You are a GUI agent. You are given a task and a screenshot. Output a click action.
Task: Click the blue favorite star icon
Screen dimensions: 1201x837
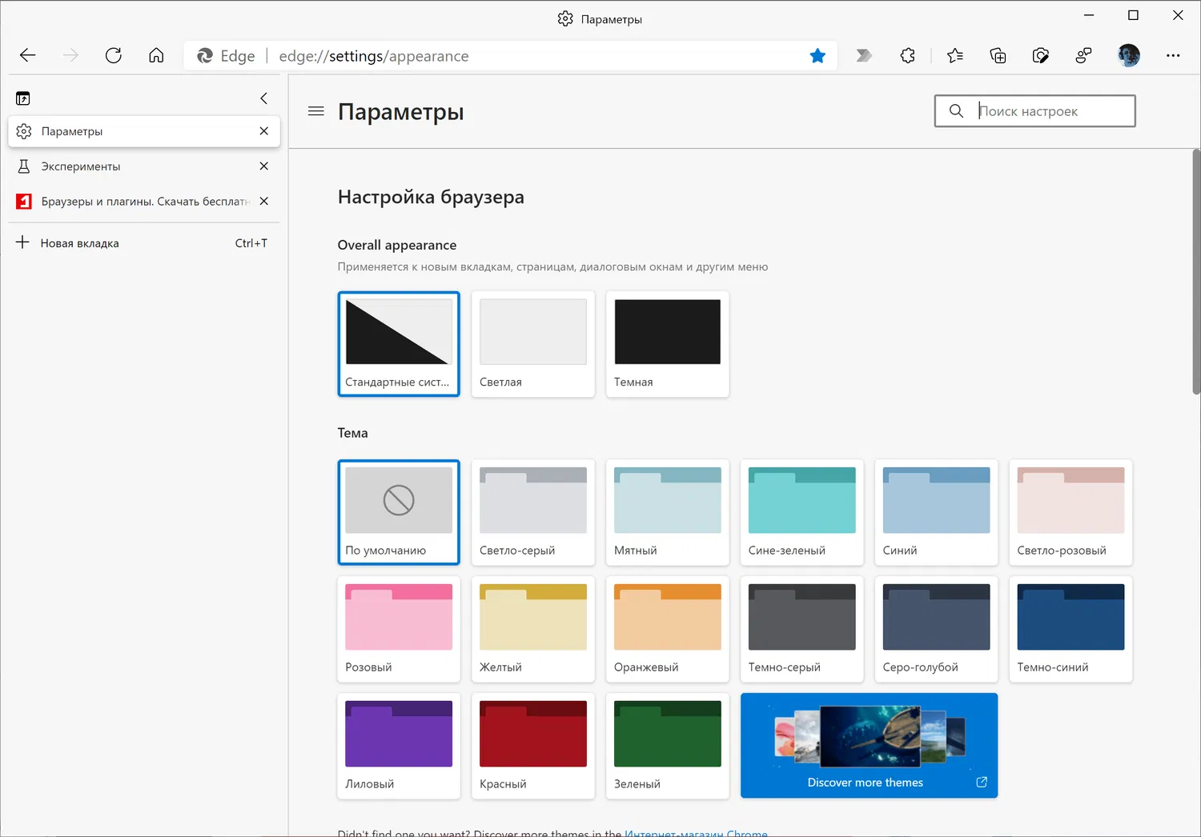pyautogui.click(x=817, y=55)
